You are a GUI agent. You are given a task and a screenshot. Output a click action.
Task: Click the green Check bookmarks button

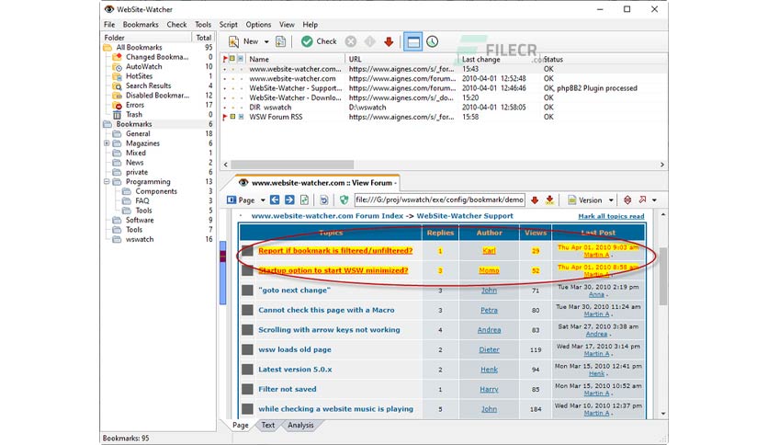(319, 41)
